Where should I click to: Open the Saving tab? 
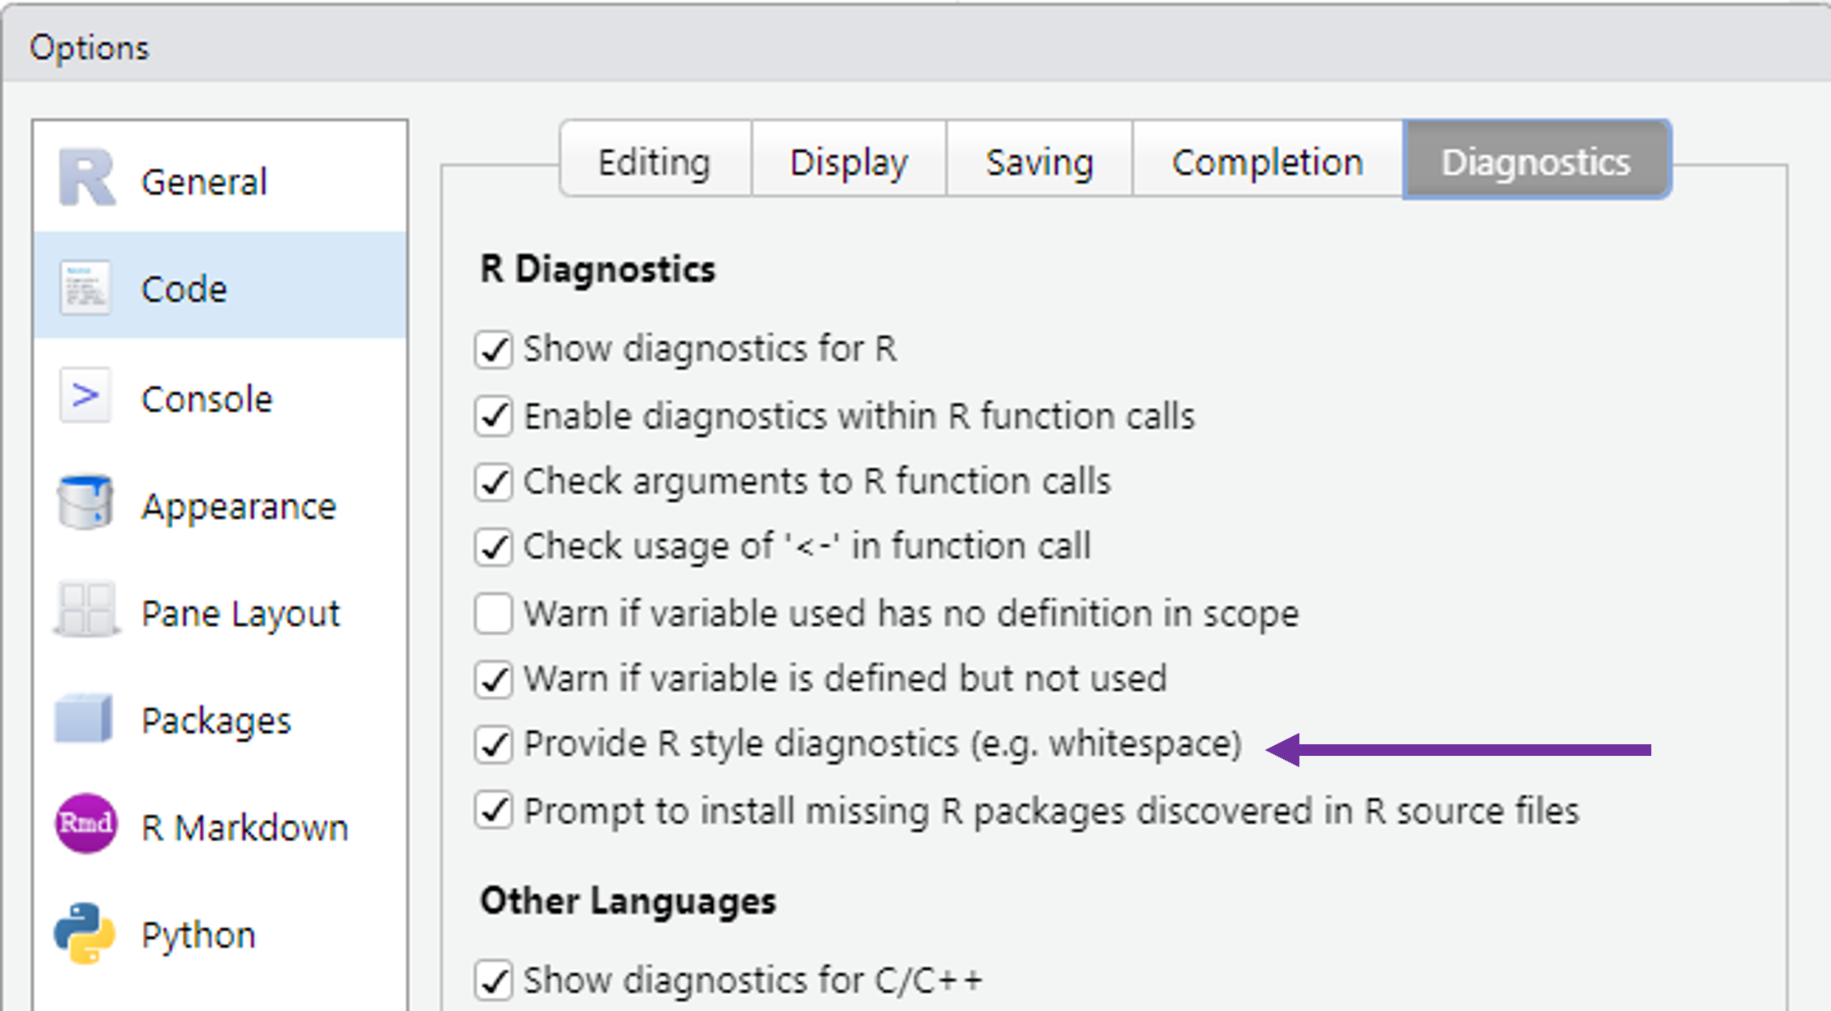(1039, 162)
